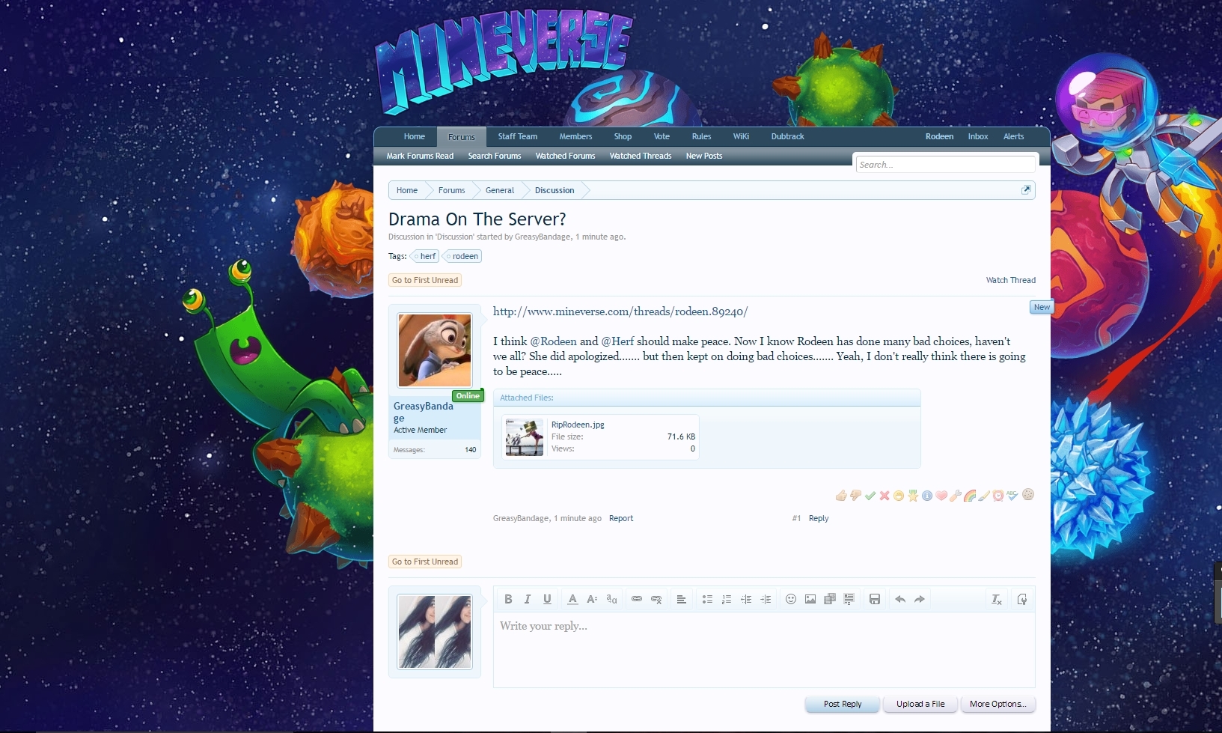Click the insert media icon
Viewport: 1222px width, 733px height.
click(x=830, y=599)
